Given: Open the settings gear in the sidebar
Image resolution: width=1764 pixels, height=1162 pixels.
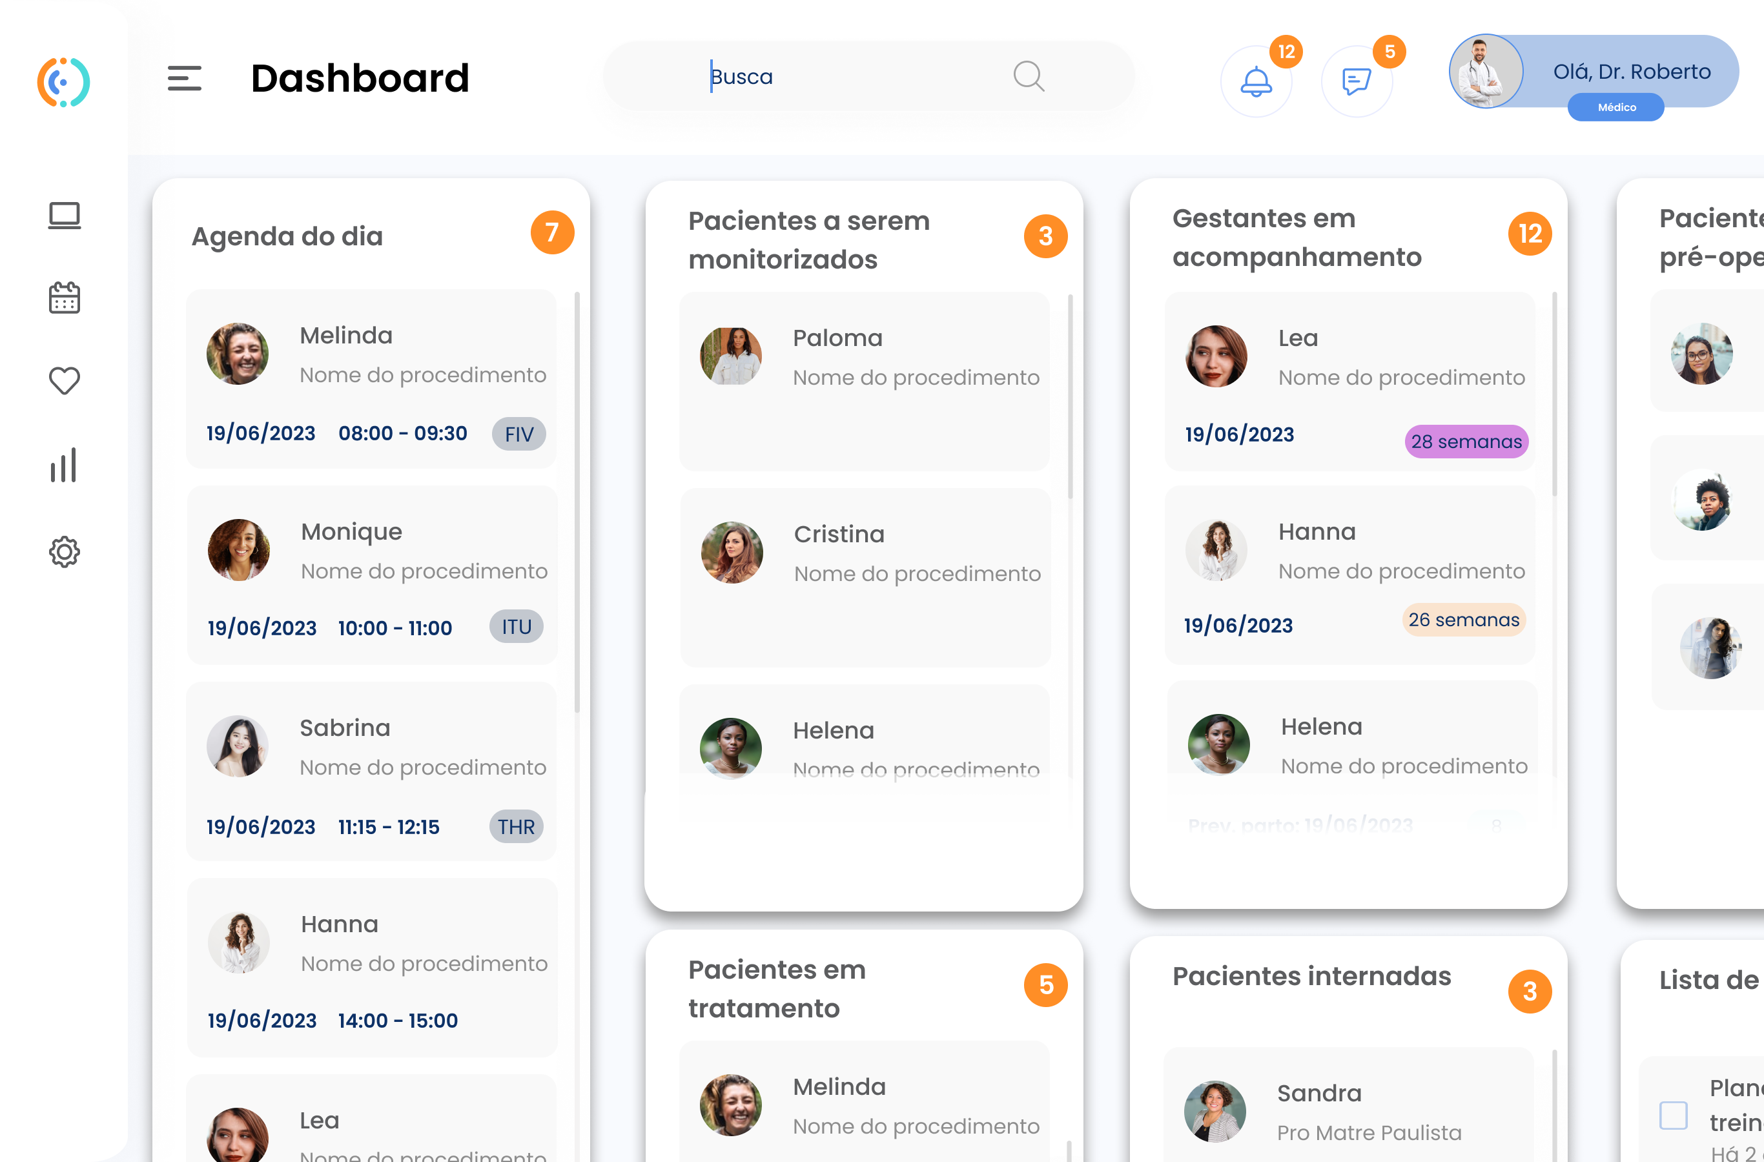Looking at the screenshot, I should point(65,552).
